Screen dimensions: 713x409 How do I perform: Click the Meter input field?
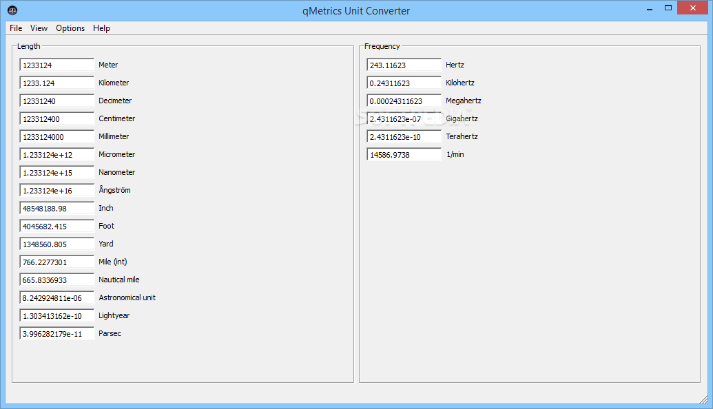coord(57,65)
